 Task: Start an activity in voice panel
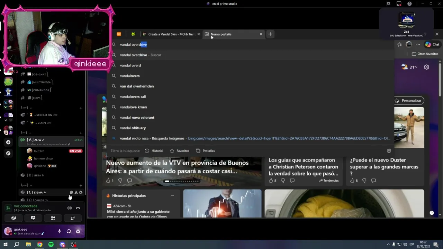(53, 218)
